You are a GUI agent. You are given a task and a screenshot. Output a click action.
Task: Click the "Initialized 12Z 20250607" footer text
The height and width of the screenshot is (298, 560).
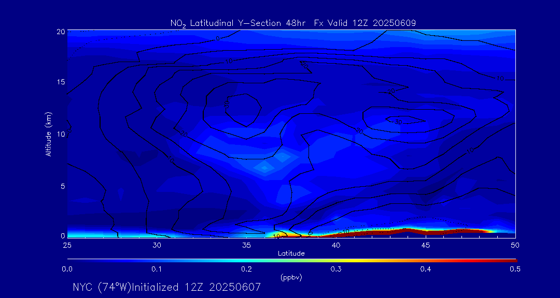click(x=196, y=287)
